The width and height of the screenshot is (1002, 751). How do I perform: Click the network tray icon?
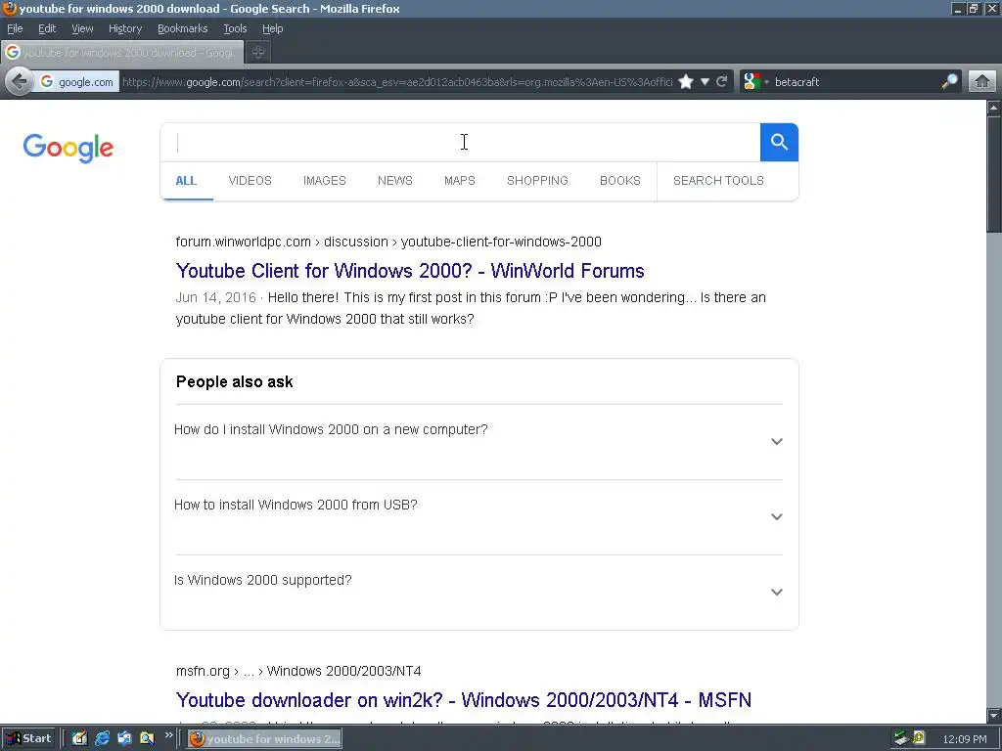(x=901, y=738)
